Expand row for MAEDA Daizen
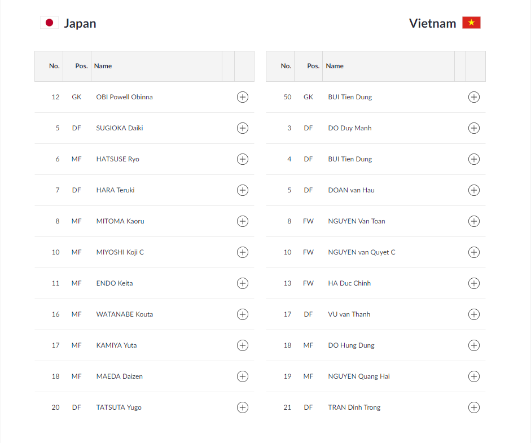 point(242,376)
